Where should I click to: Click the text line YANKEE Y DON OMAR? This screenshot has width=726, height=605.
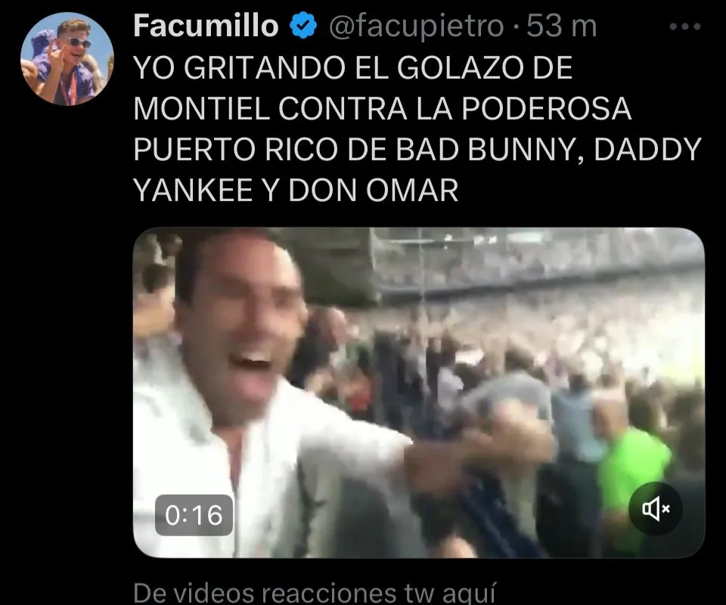pos(296,191)
